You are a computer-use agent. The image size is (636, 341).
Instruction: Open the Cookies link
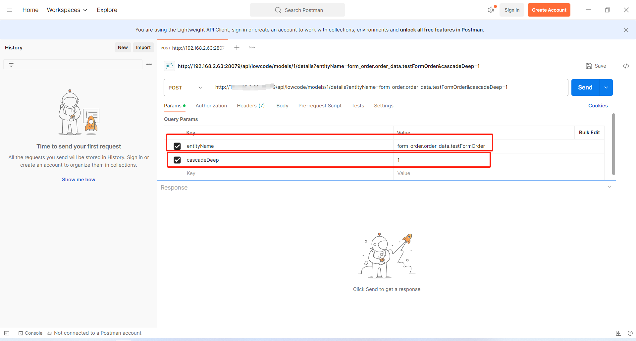tap(598, 106)
